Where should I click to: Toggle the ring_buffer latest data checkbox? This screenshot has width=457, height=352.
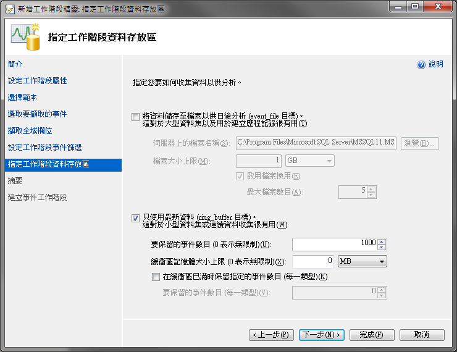pyautogui.click(x=135, y=218)
